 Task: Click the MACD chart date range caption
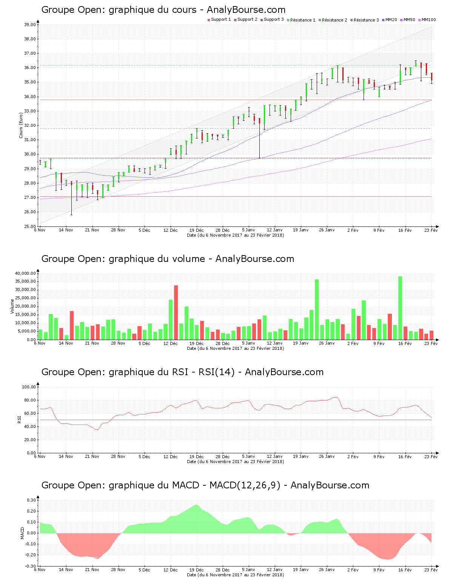pyautogui.click(x=236, y=575)
